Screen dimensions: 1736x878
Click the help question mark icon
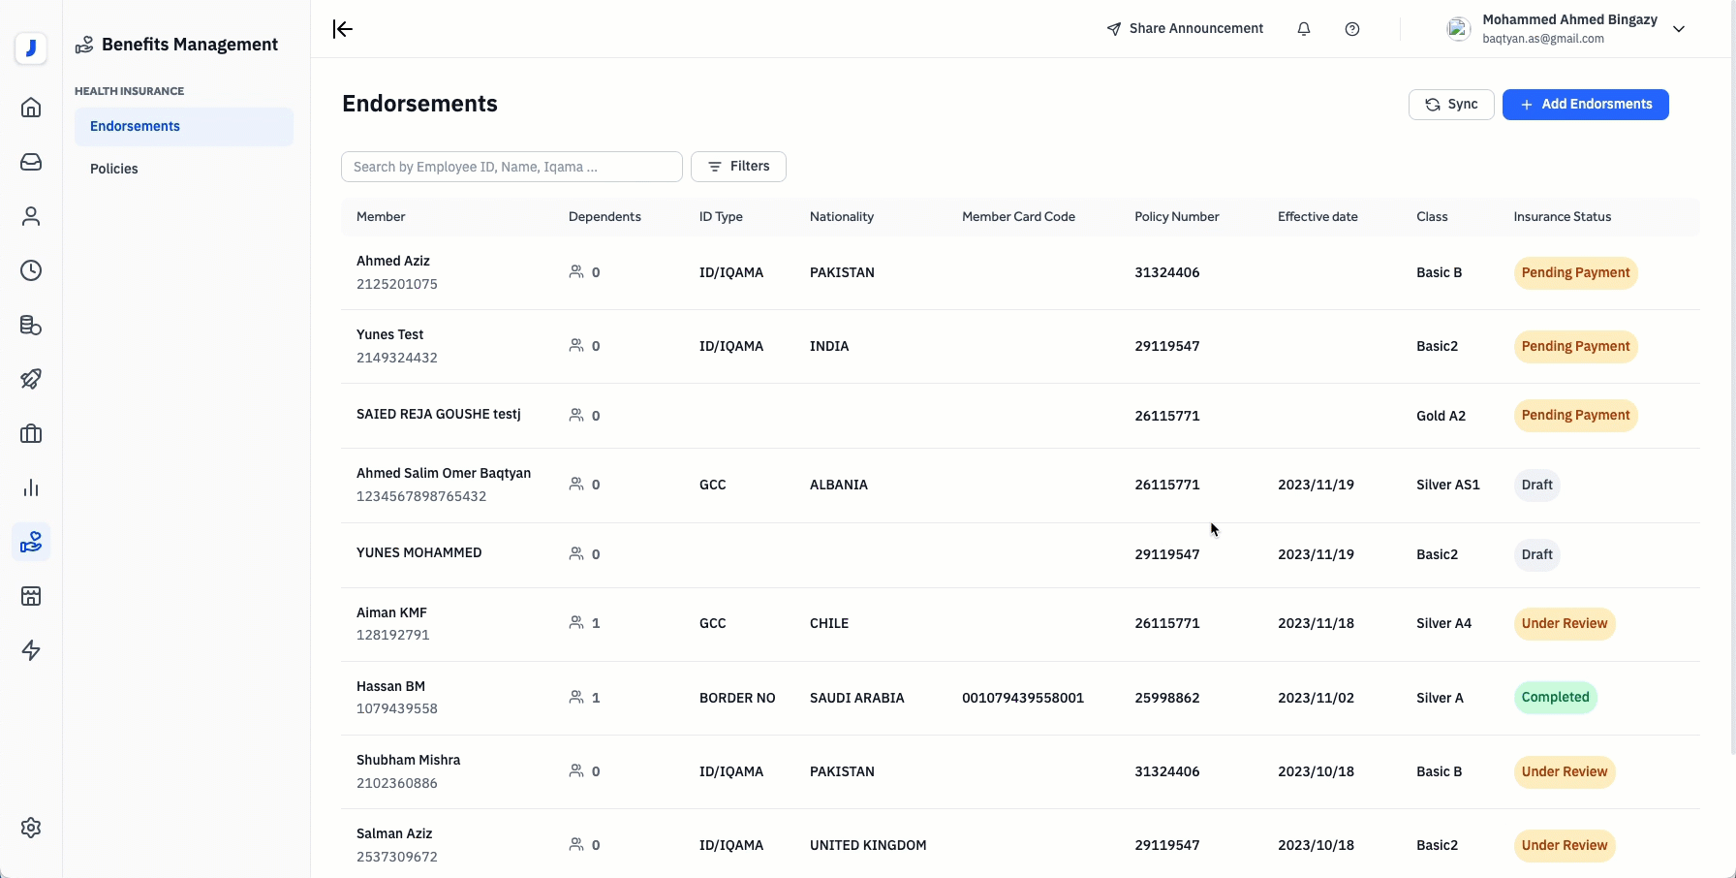pyautogui.click(x=1352, y=29)
